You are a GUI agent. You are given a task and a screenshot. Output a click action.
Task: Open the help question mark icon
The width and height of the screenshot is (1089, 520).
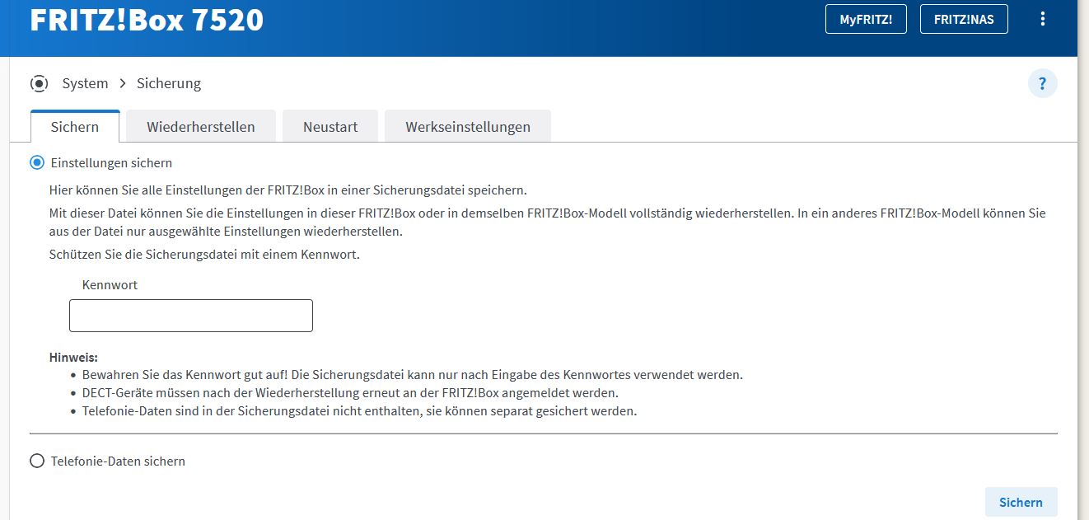[x=1042, y=83]
